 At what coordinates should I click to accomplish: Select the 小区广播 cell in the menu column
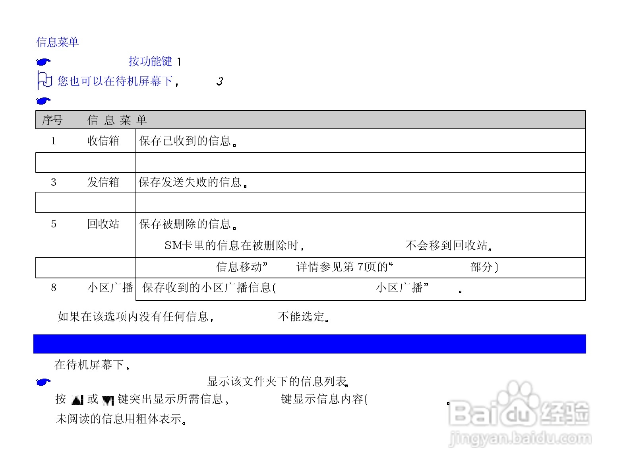(110, 288)
